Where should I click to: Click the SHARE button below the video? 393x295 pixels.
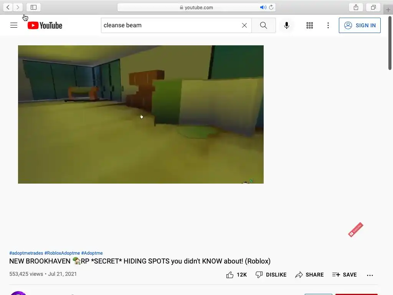point(310,275)
